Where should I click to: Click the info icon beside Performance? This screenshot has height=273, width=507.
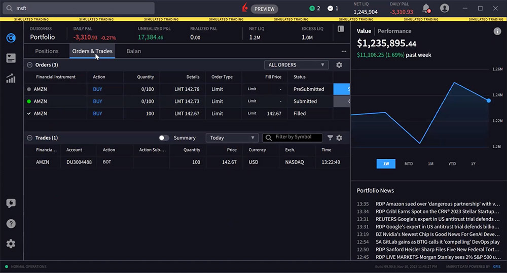[x=497, y=31]
